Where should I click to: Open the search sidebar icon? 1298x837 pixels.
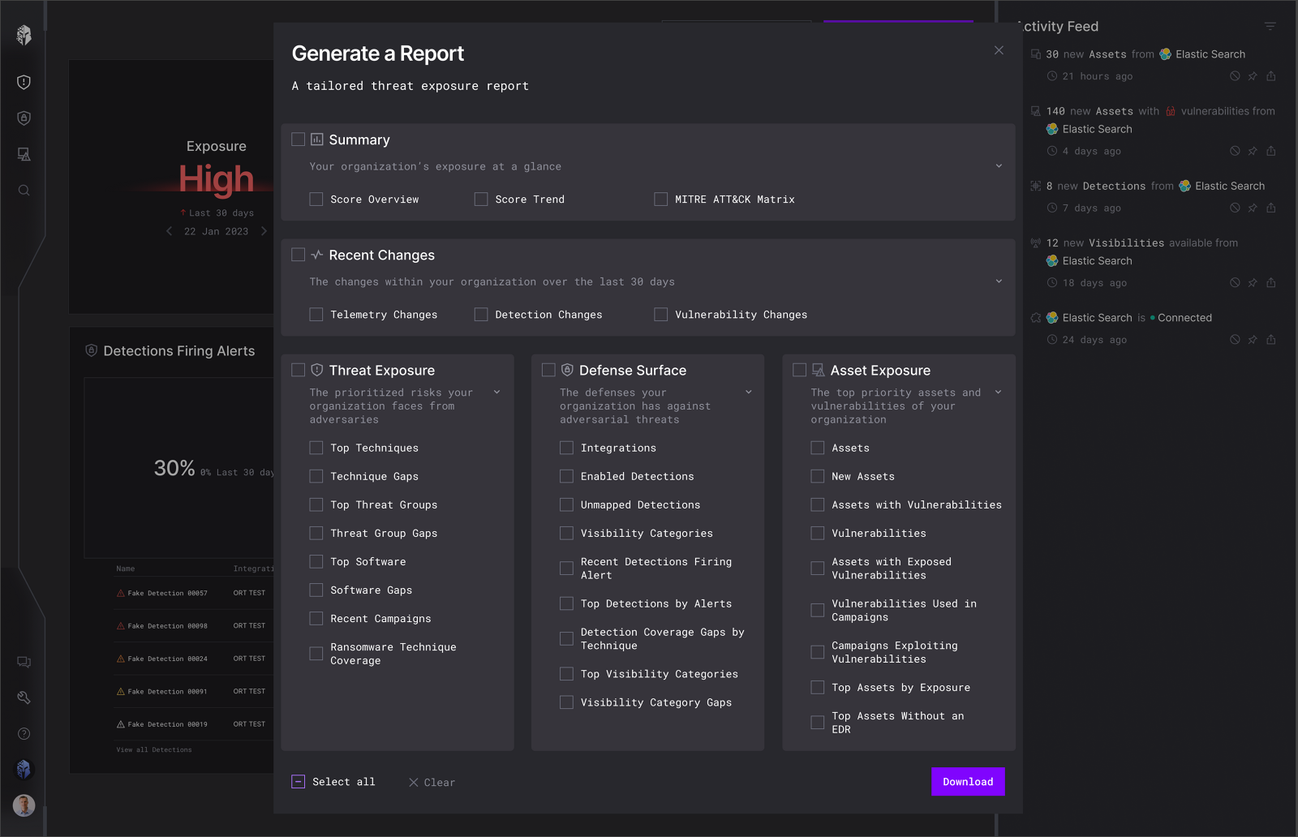[24, 191]
